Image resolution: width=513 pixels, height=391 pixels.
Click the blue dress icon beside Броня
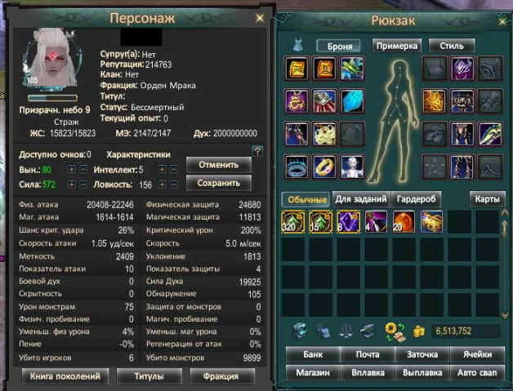pos(297,45)
